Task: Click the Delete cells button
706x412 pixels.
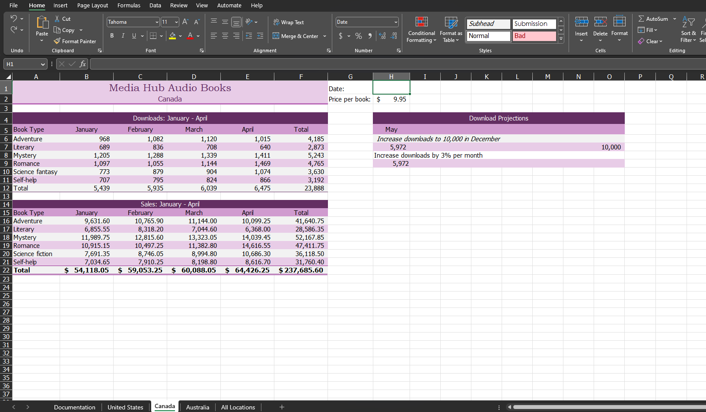Action: point(600,29)
